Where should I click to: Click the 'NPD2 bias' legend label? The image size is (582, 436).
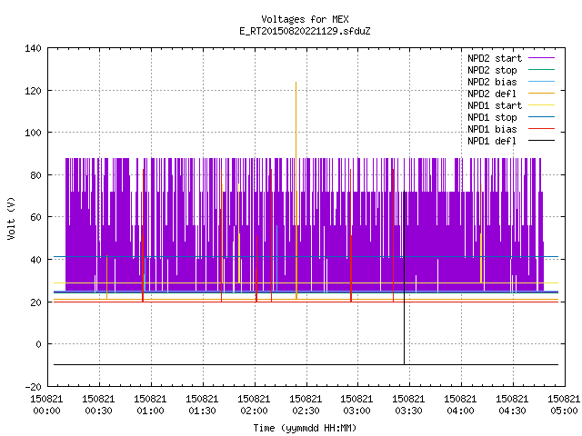click(x=492, y=82)
